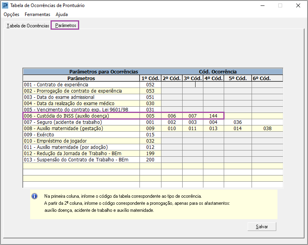
Task: Click the blue information icon
Action: click(x=34, y=196)
